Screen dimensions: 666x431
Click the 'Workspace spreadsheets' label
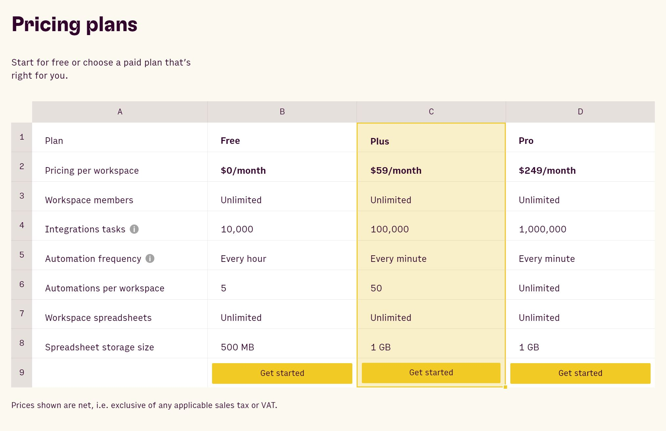tap(98, 318)
